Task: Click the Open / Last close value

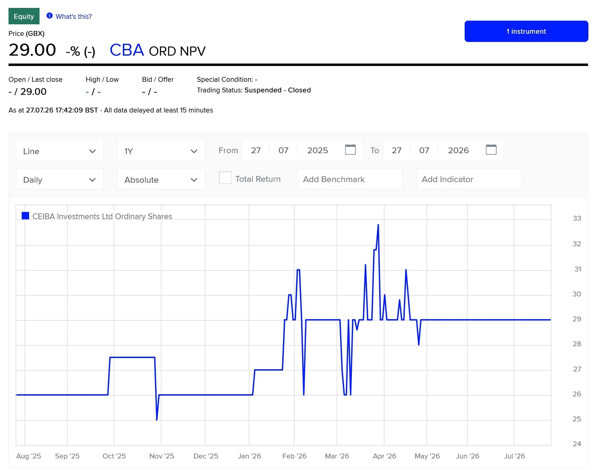Action: (27, 92)
